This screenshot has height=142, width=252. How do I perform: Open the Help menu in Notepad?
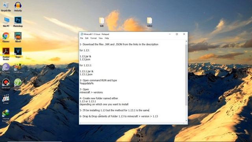(x=107, y=38)
